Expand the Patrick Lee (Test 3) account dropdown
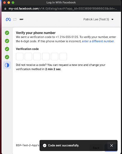The image size is (122, 154). [x=98, y=19]
